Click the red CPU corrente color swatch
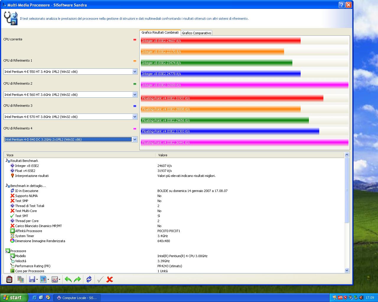 click(135, 40)
